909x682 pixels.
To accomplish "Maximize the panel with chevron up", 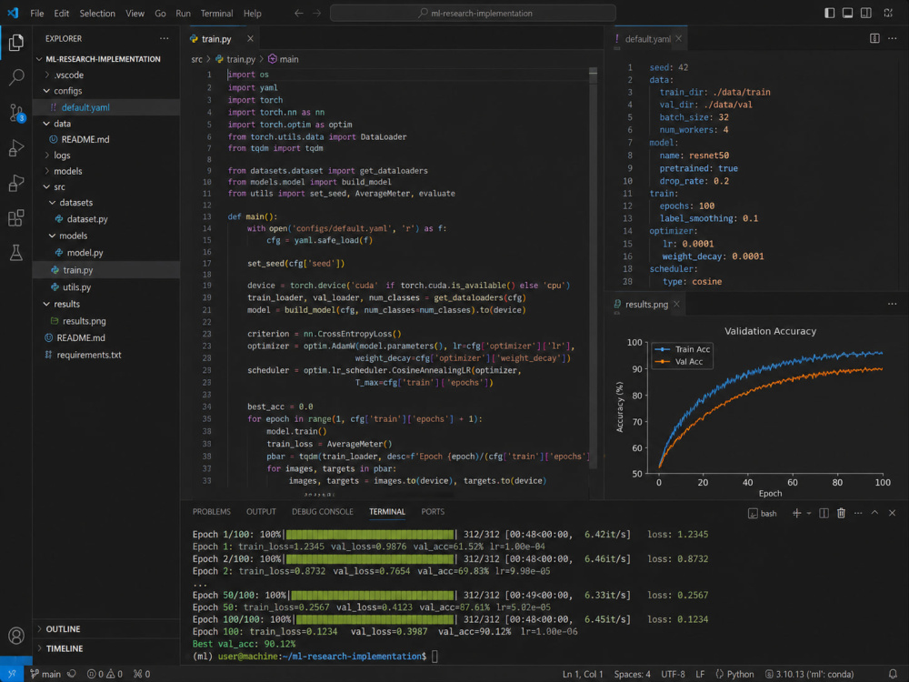I will tap(874, 513).
